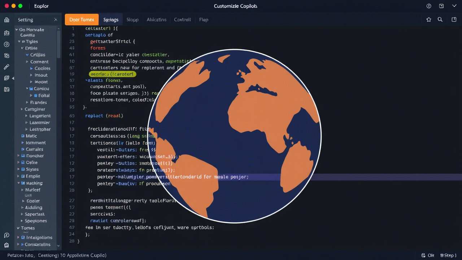Select the pencil tool in the activity bar
Screen dimensions: 462x260
[6, 67]
